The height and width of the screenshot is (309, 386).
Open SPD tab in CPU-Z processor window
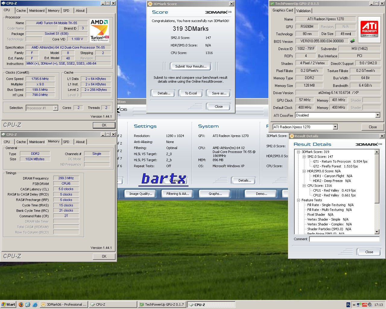(66, 11)
